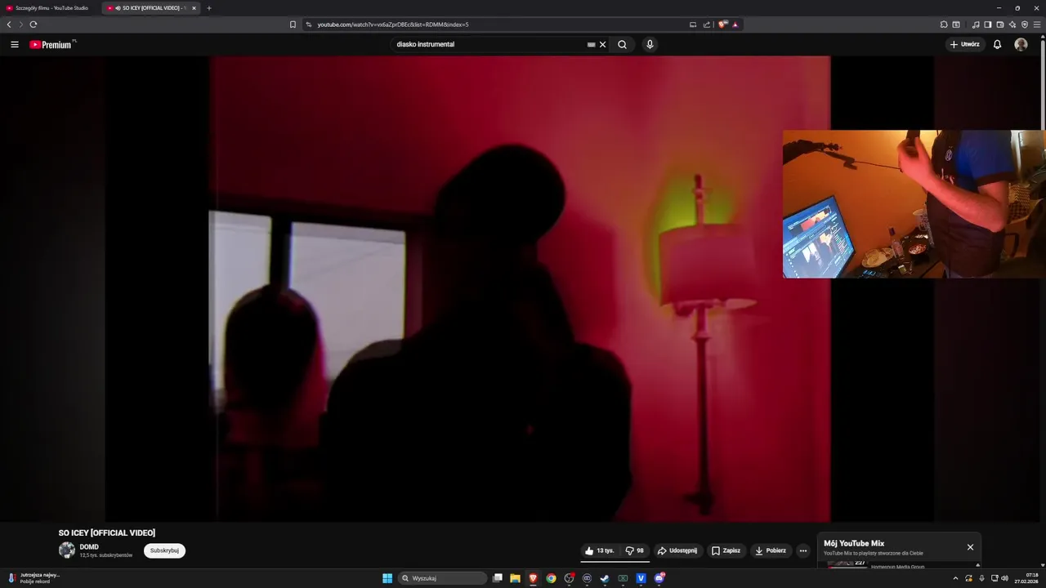Click the Mój YouTube Mix title
This screenshot has width=1046, height=588.
click(x=854, y=543)
